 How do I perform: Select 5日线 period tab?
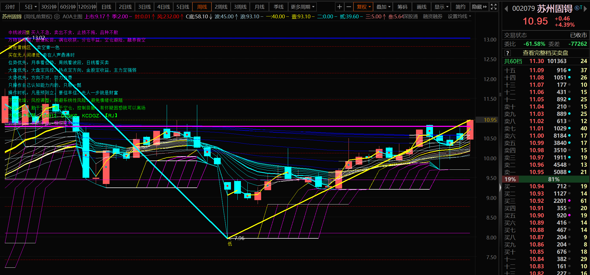pyautogui.click(x=183, y=7)
